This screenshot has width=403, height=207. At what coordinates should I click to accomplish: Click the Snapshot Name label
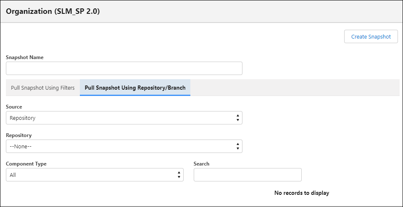(x=25, y=57)
